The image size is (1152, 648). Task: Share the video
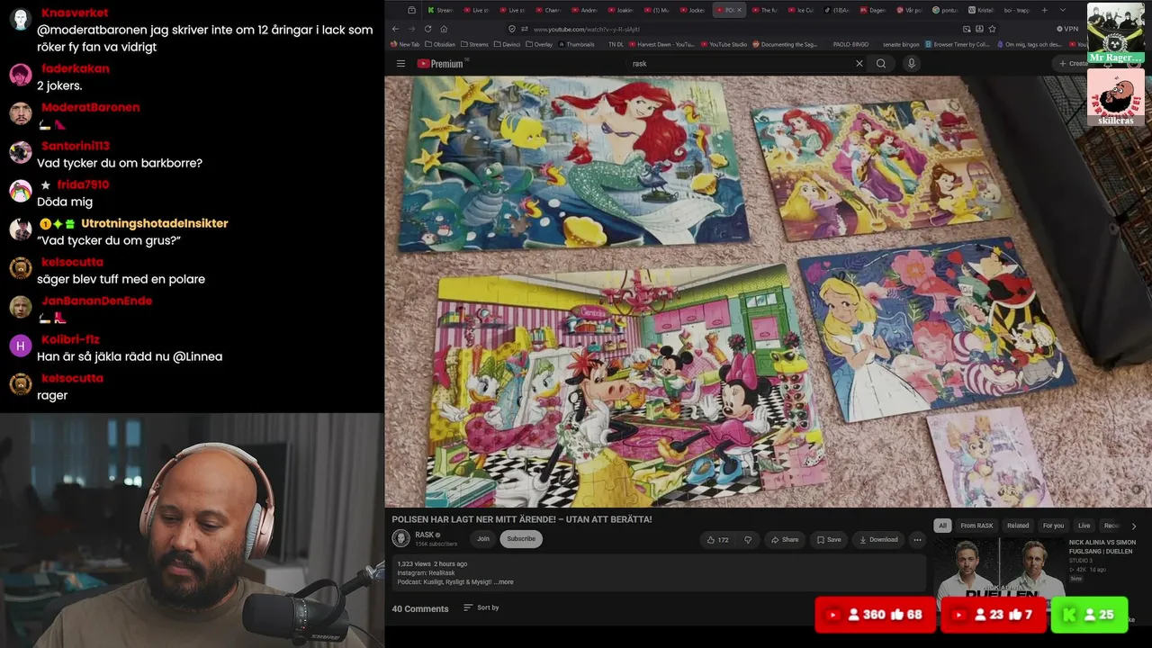tap(785, 540)
